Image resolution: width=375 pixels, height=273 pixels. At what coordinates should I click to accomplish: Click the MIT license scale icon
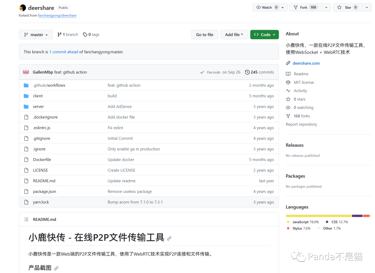pos(288,82)
